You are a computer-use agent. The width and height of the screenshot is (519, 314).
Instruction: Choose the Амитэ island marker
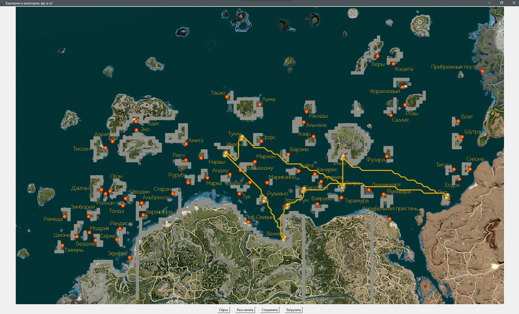[186, 144]
